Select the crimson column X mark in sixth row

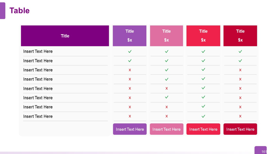coord(240,98)
